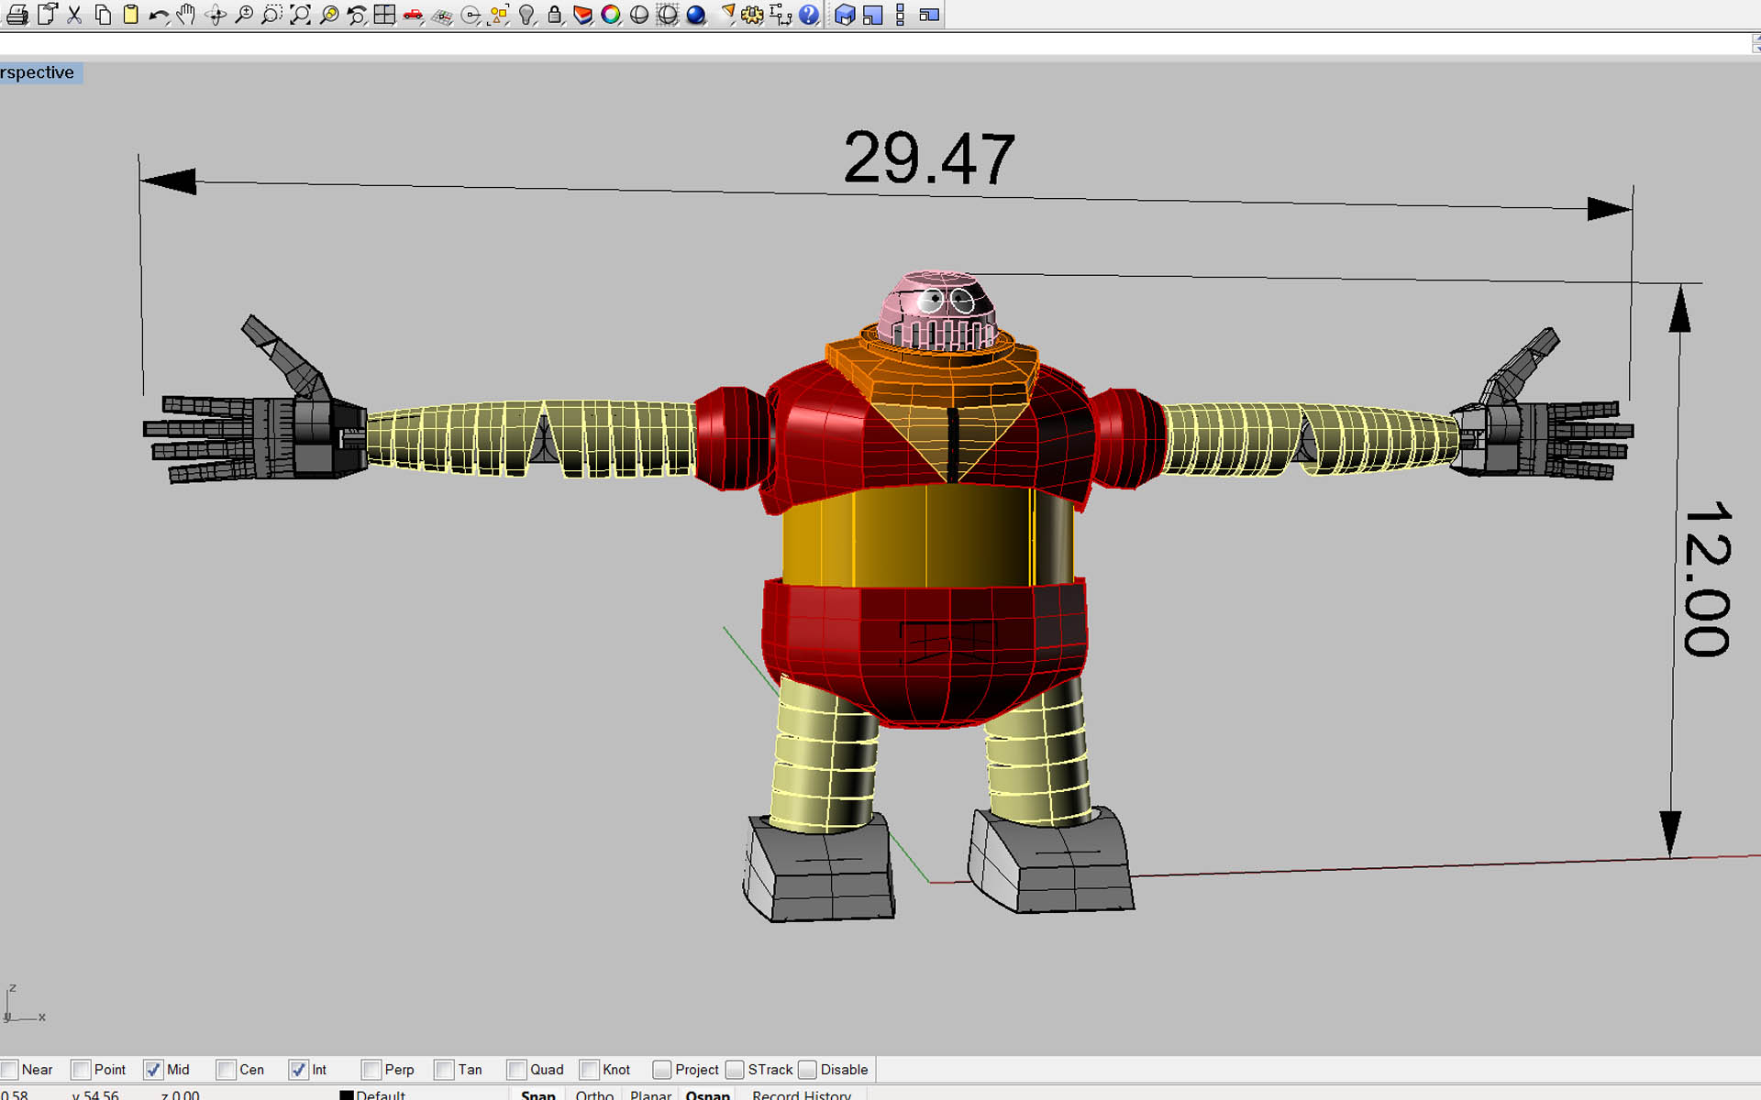Screen dimensions: 1761x1100
Task: Select the Rotate View tool
Action: pyautogui.click(x=216, y=15)
